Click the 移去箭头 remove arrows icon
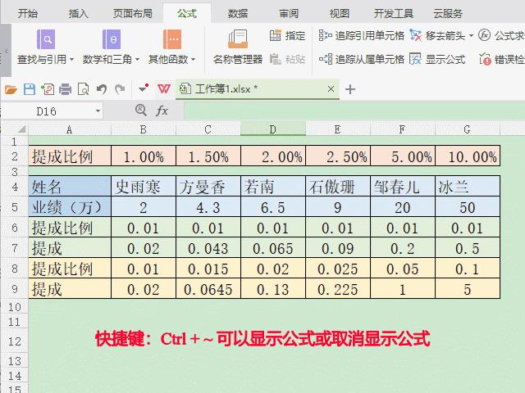Image resolution: width=525 pixels, height=393 pixels. coord(416,35)
